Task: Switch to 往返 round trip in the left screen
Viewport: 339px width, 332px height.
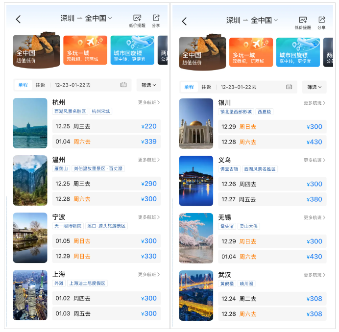Action: click(41, 85)
